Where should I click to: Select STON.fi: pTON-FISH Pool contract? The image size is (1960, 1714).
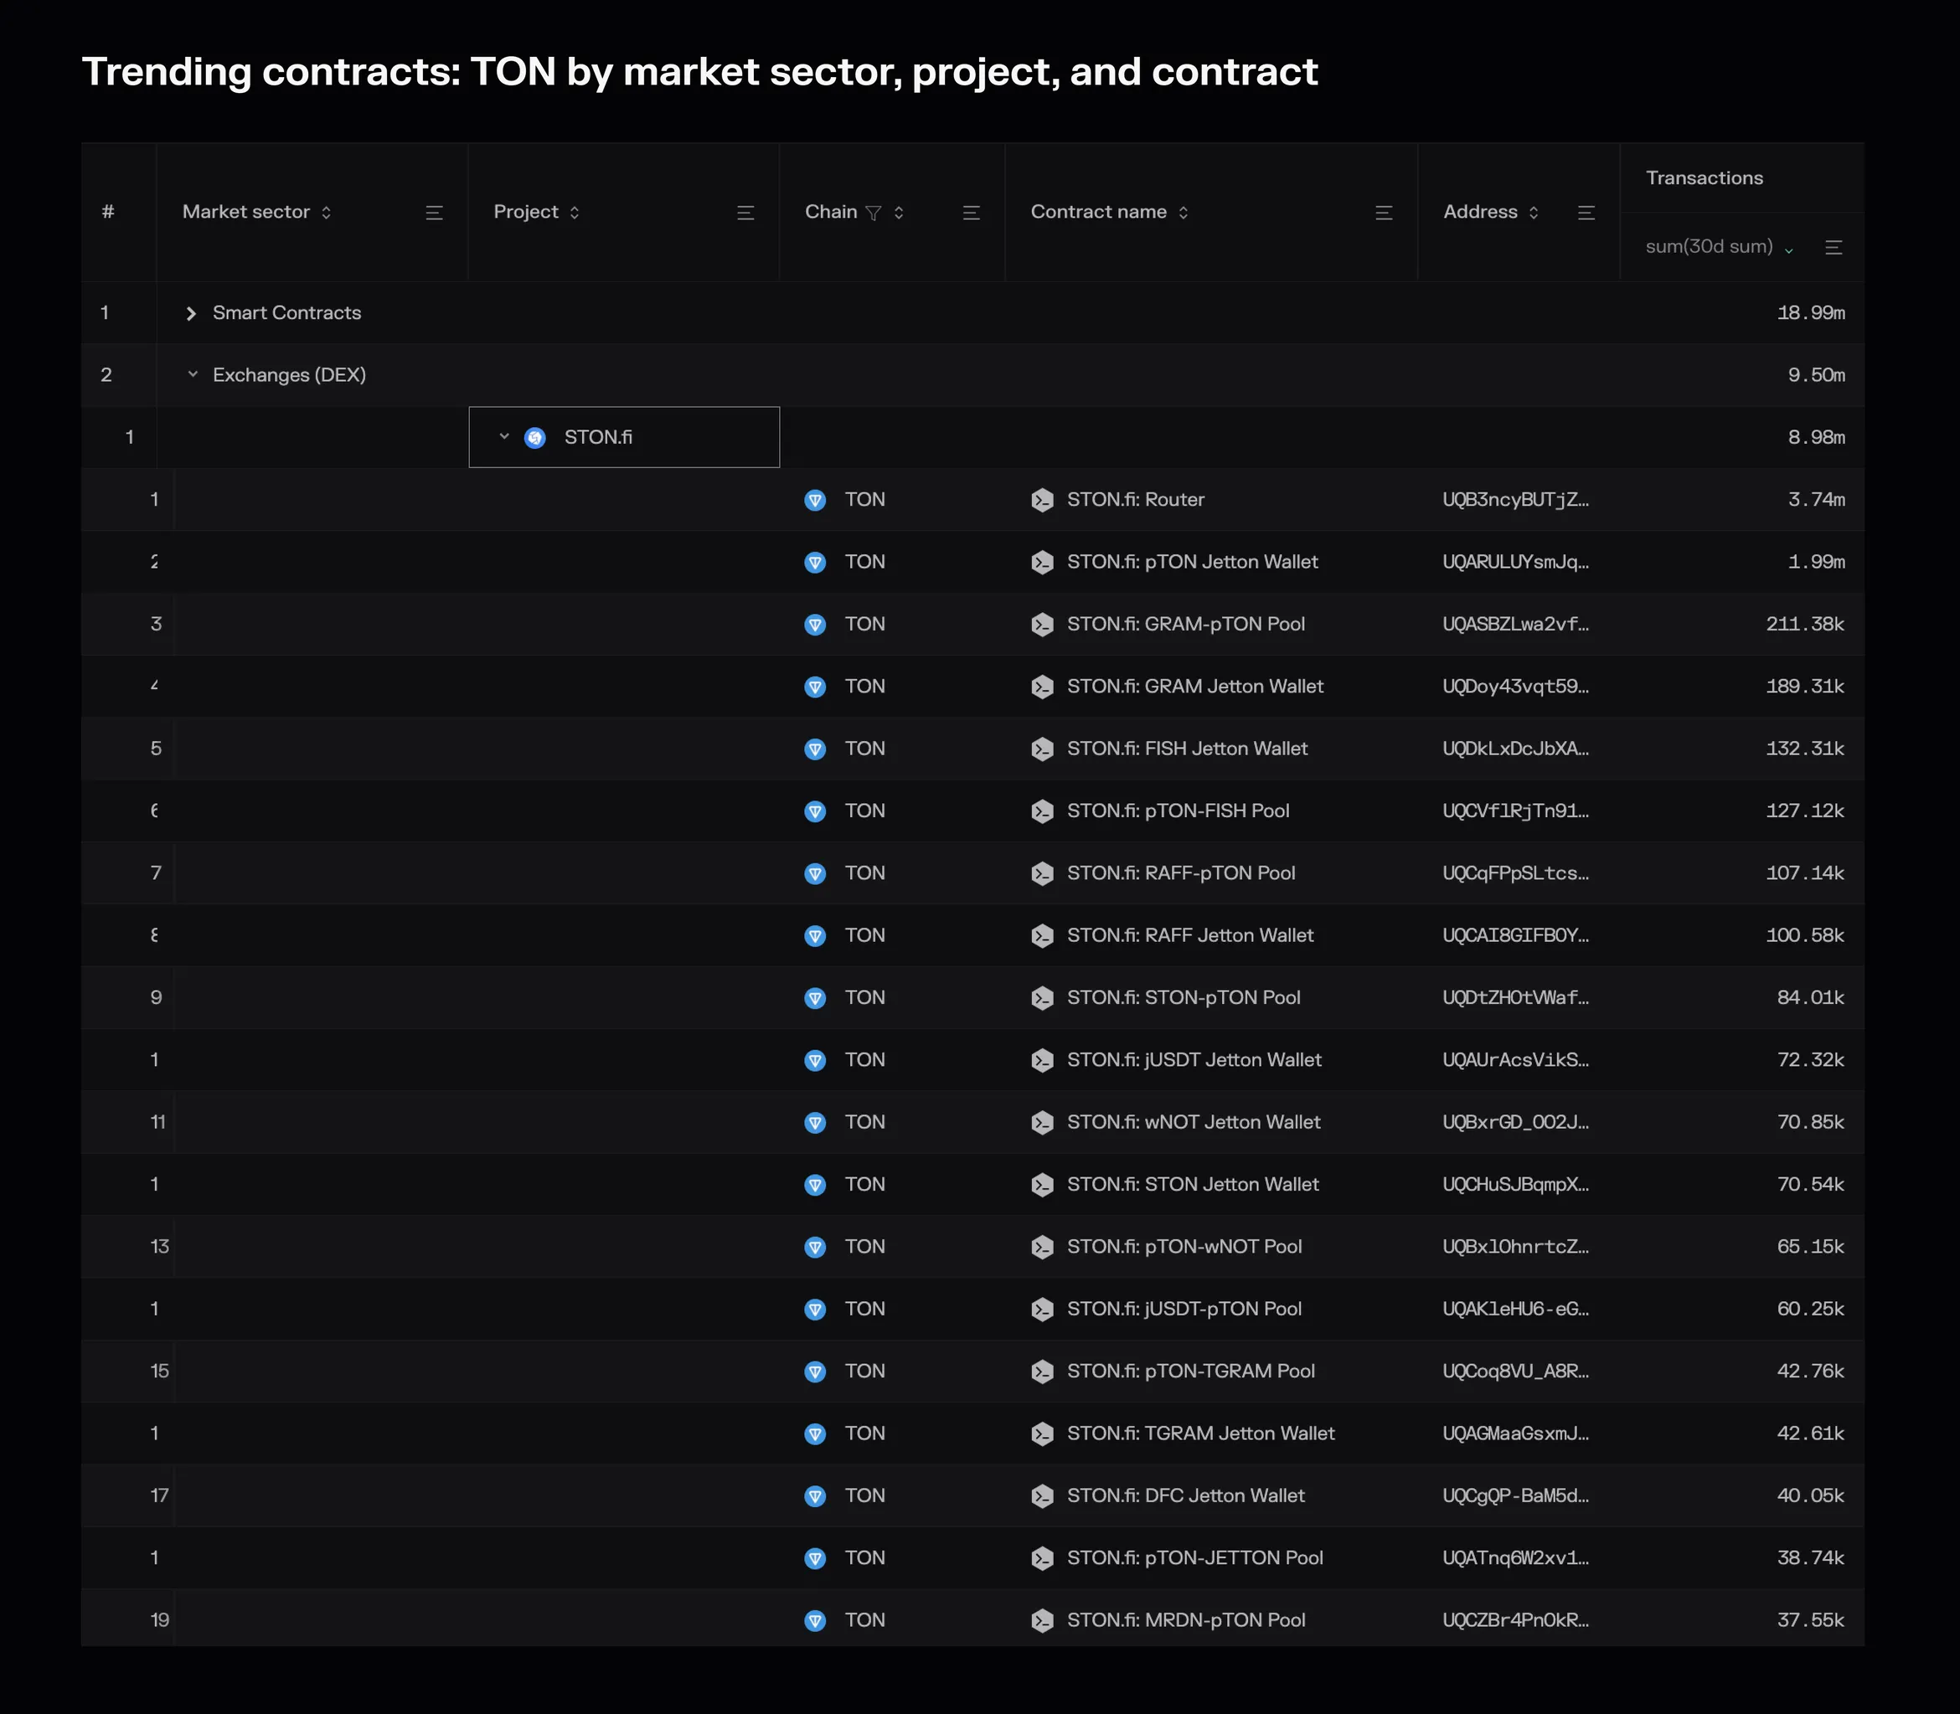1178,811
